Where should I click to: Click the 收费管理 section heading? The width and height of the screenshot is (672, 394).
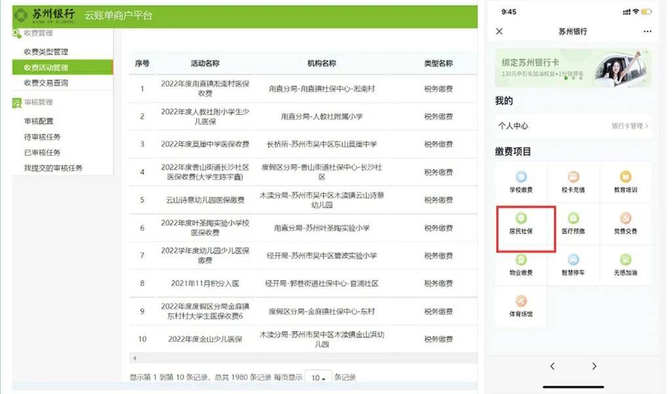coord(38,33)
